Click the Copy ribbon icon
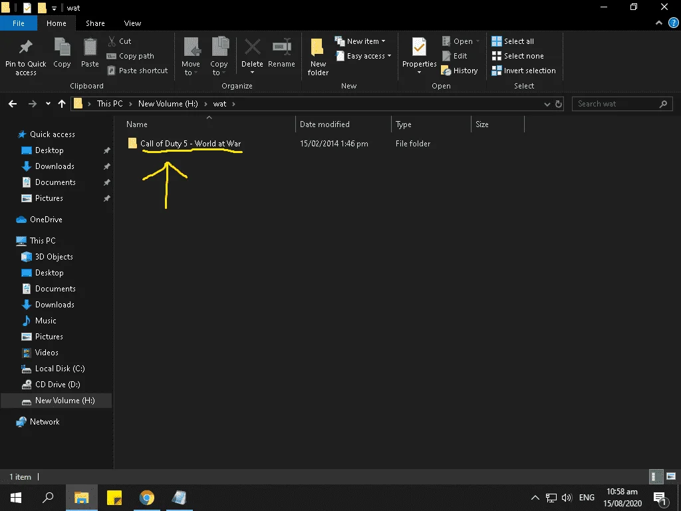The width and height of the screenshot is (681, 511). [x=62, y=53]
